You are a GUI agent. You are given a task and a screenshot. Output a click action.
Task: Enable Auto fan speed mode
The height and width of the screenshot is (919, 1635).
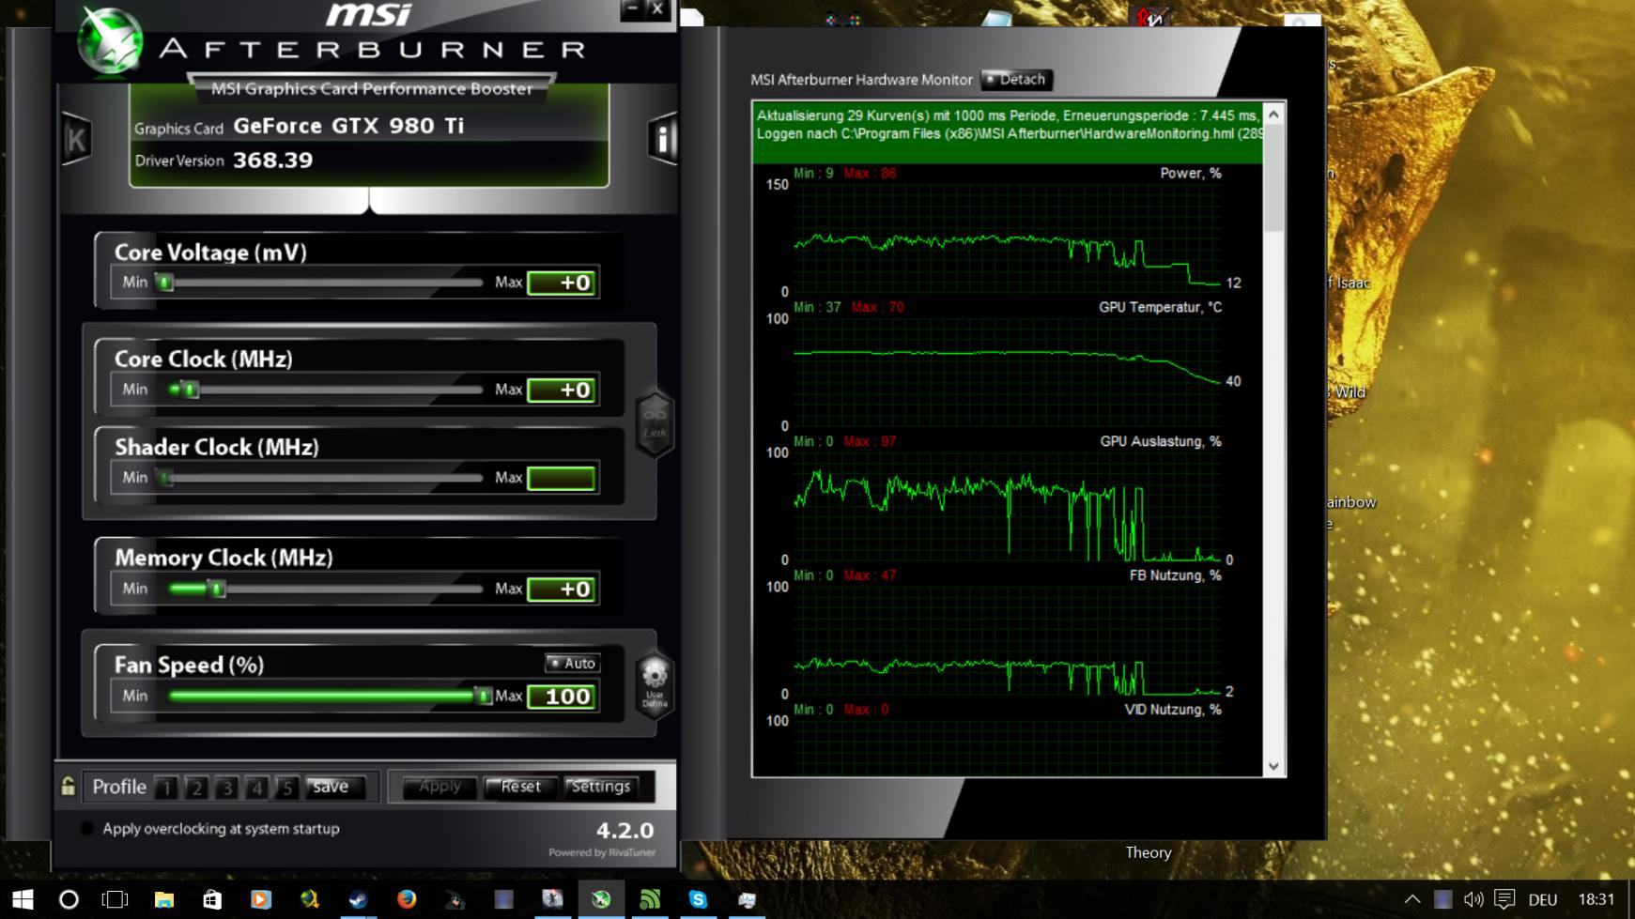coord(572,663)
